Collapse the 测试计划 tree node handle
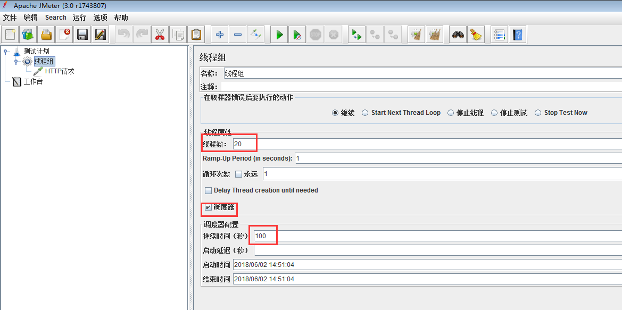Screen dimensions: 622x310 click(5, 51)
